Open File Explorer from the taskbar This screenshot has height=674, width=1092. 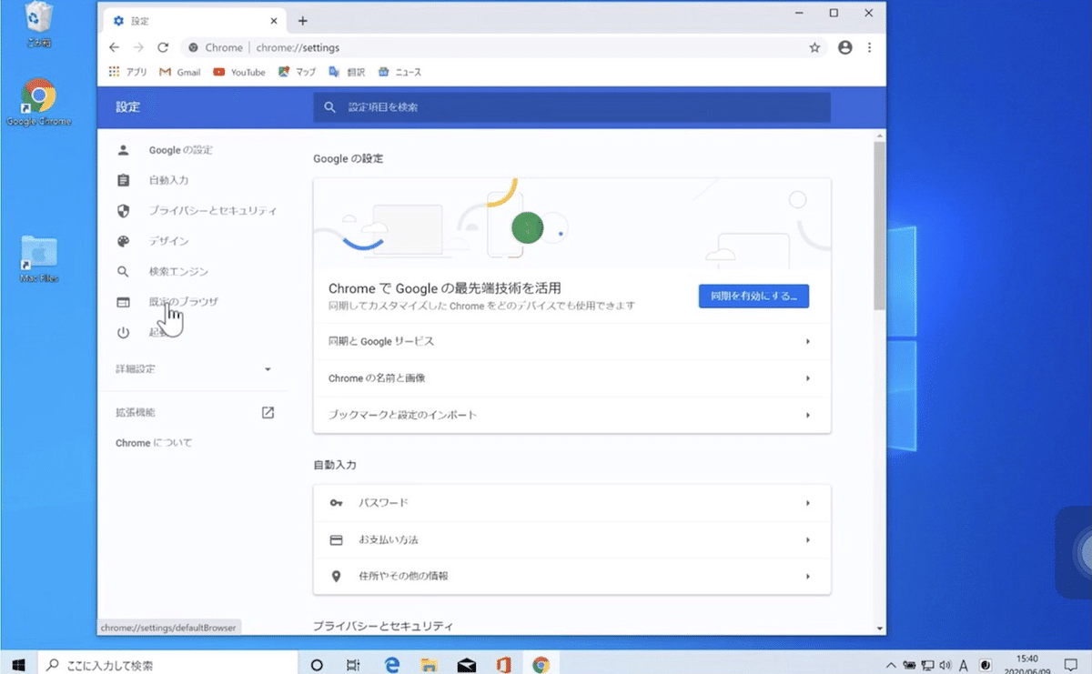coord(429,664)
